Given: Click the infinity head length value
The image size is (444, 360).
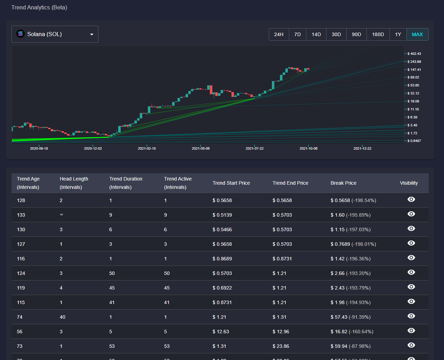Looking at the screenshot, I should click(61, 215).
